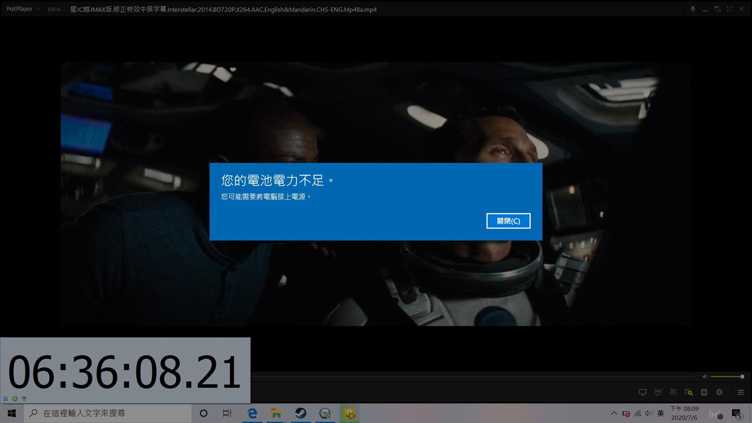Pin the PotPlayer window on top
This screenshot has width=752, height=423.
pos(692,9)
